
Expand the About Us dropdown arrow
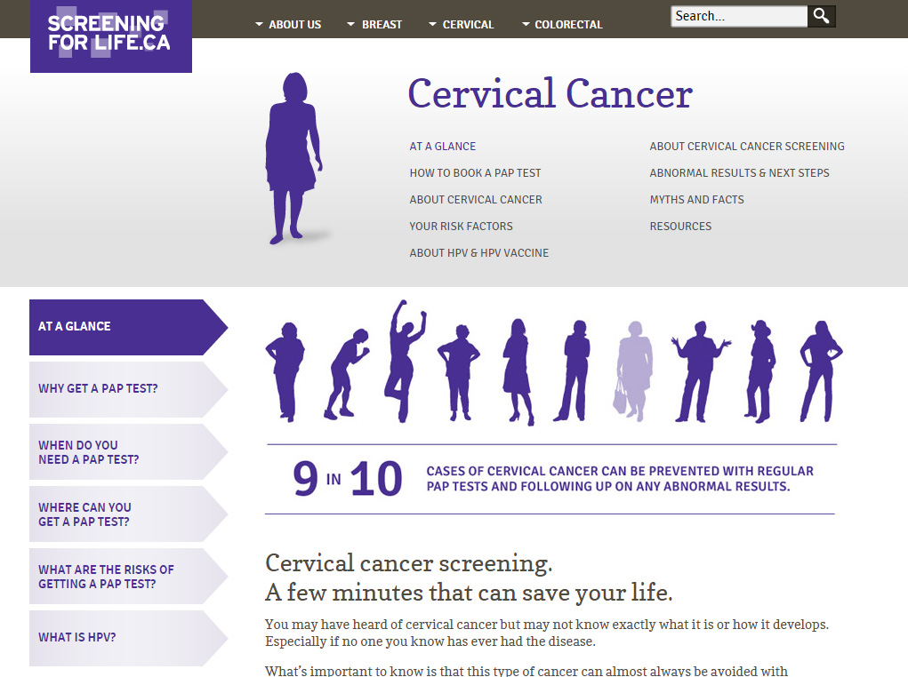(x=259, y=24)
